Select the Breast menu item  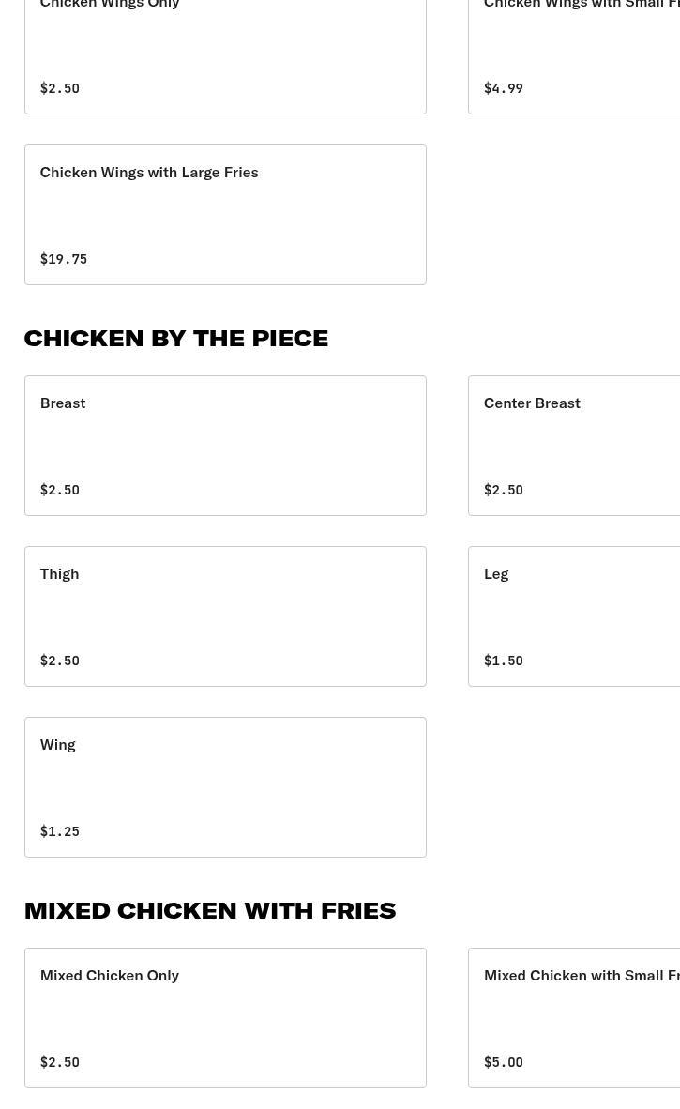225,446
